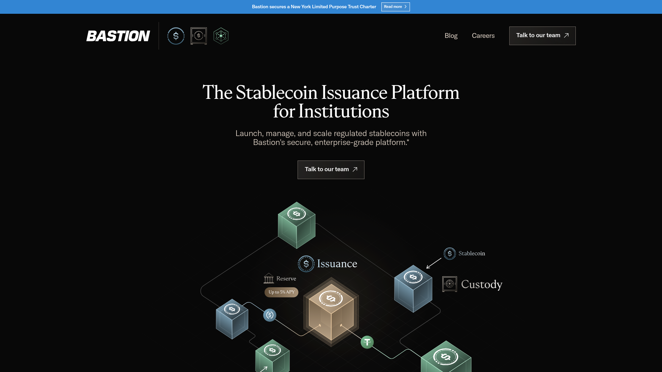The width and height of the screenshot is (662, 372).
Task: Click the main headline Stablecoin Issuance Platform
Action: (331, 102)
